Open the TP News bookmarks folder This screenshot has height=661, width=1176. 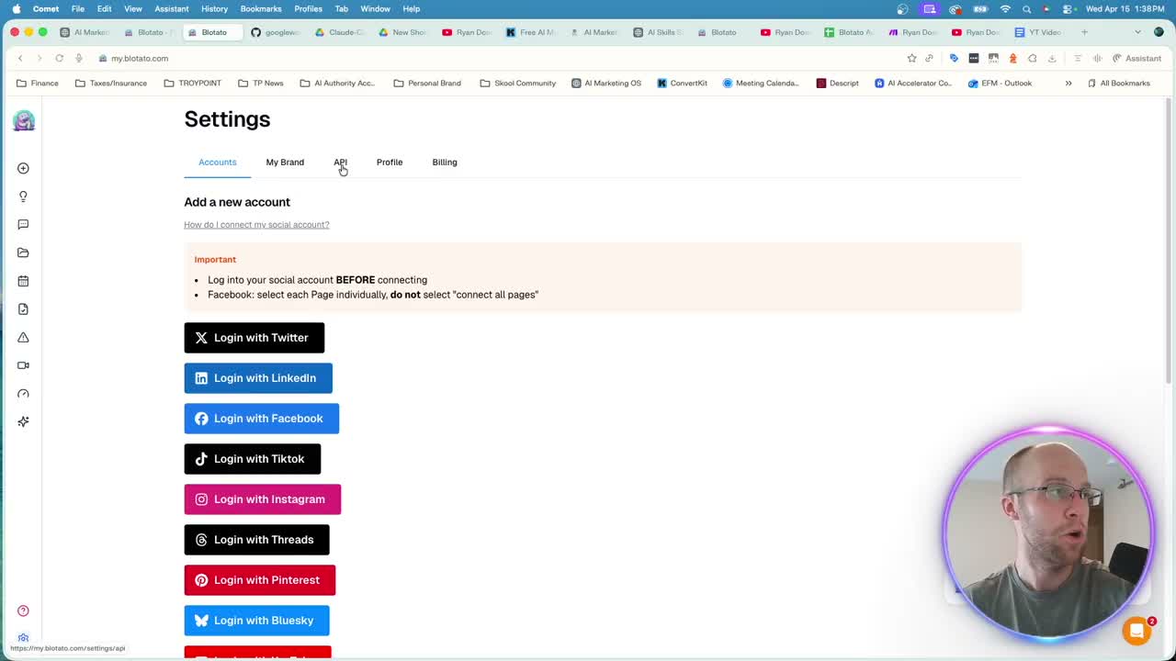(x=261, y=83)
